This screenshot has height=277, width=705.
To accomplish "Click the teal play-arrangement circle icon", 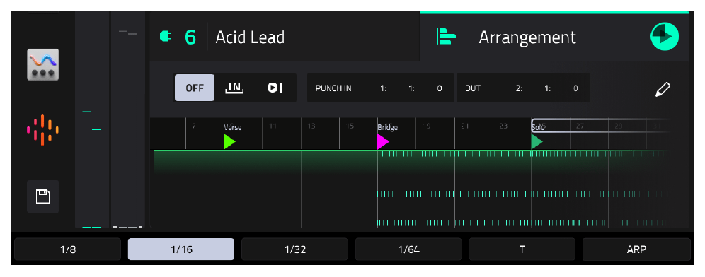I will 665,36.
